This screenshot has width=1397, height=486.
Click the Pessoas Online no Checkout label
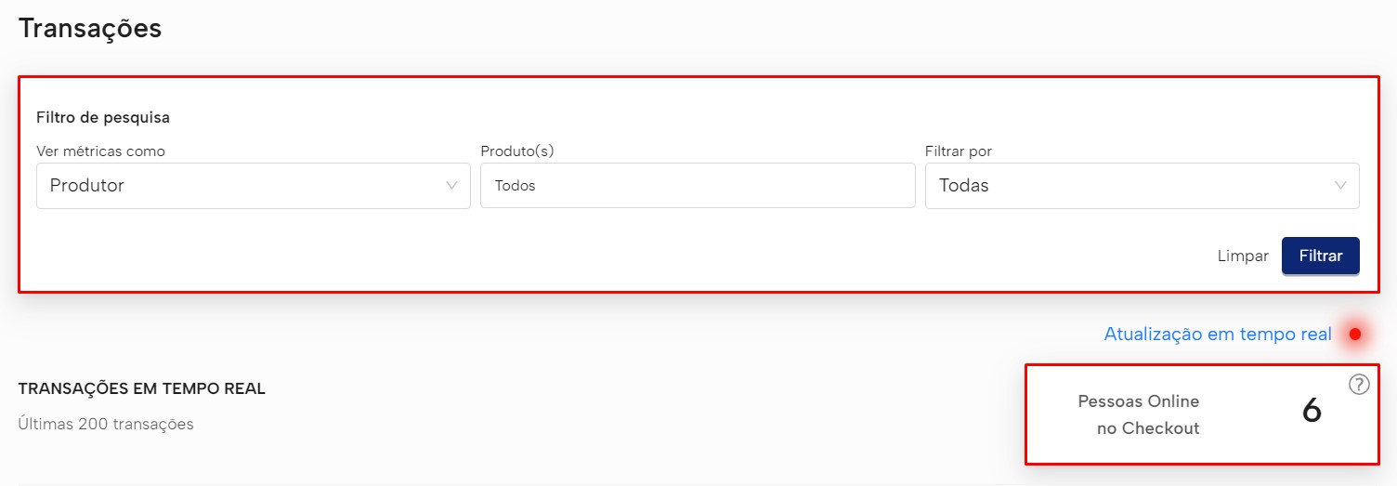tap(1139, 415)
